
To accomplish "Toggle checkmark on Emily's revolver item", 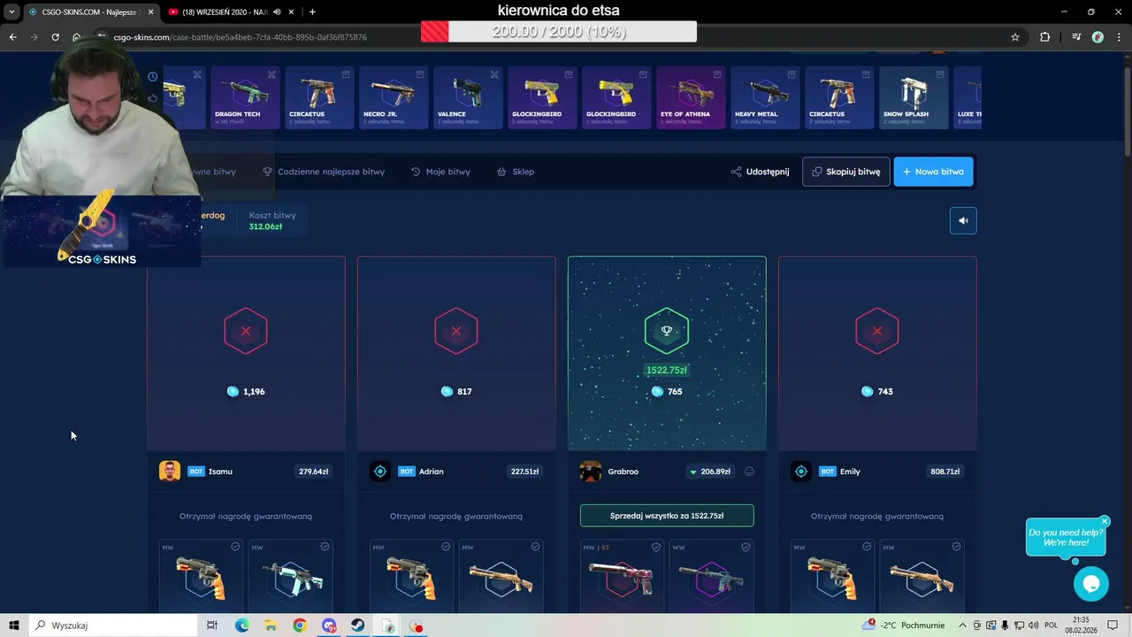I will pos(867,547).
